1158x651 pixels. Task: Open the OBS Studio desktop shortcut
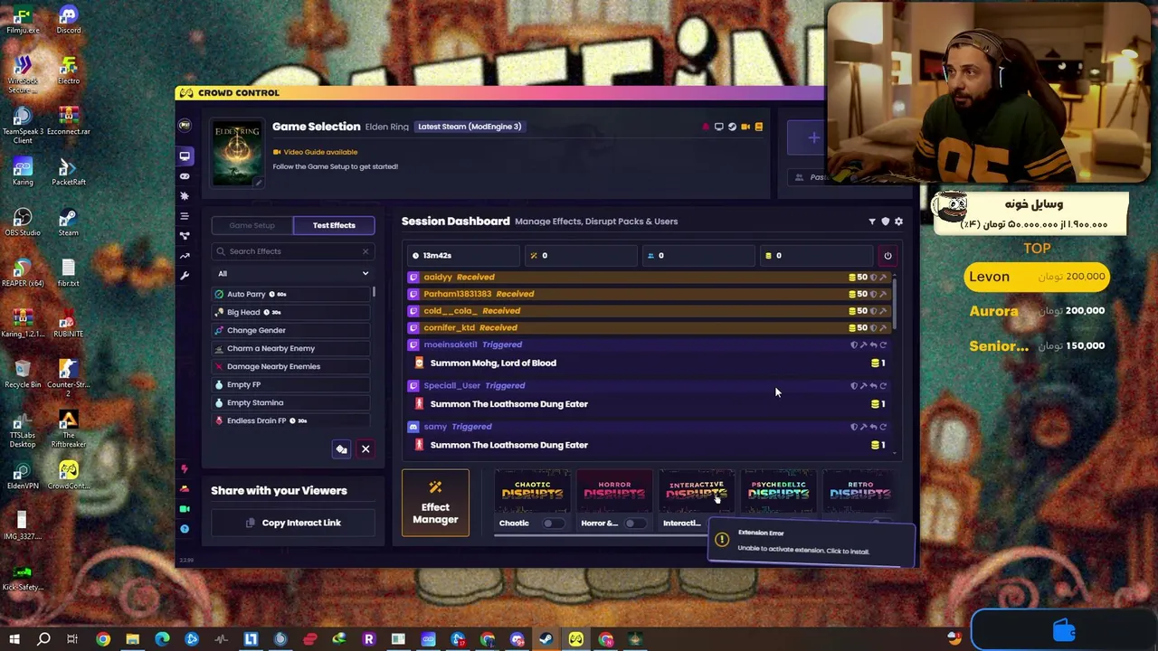[23, 222]
